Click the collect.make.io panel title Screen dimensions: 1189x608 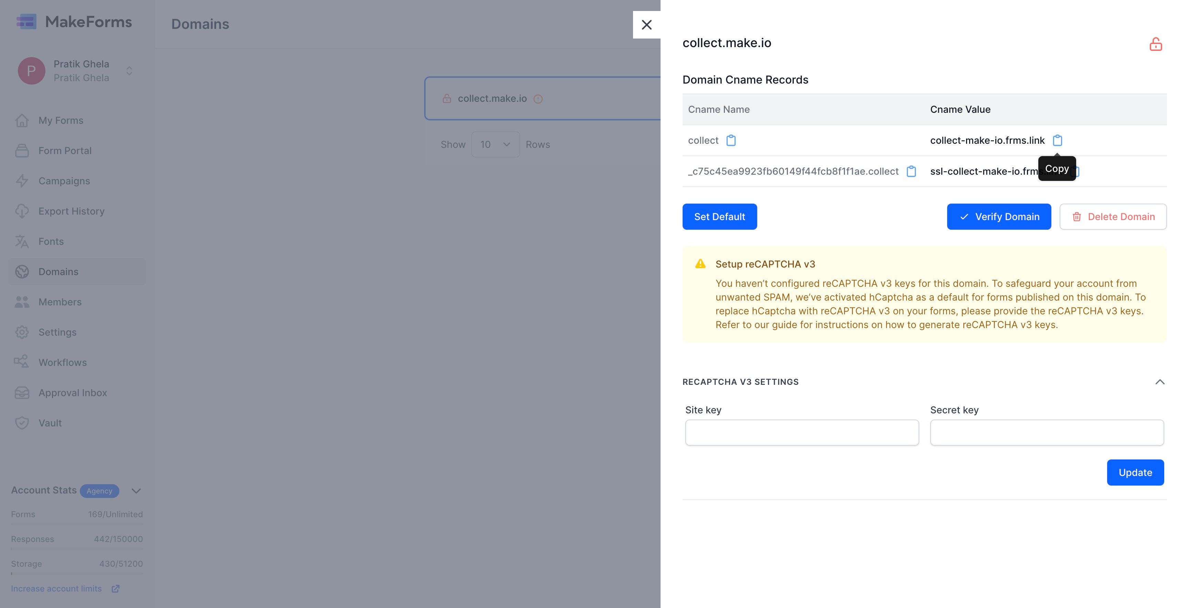727,43
